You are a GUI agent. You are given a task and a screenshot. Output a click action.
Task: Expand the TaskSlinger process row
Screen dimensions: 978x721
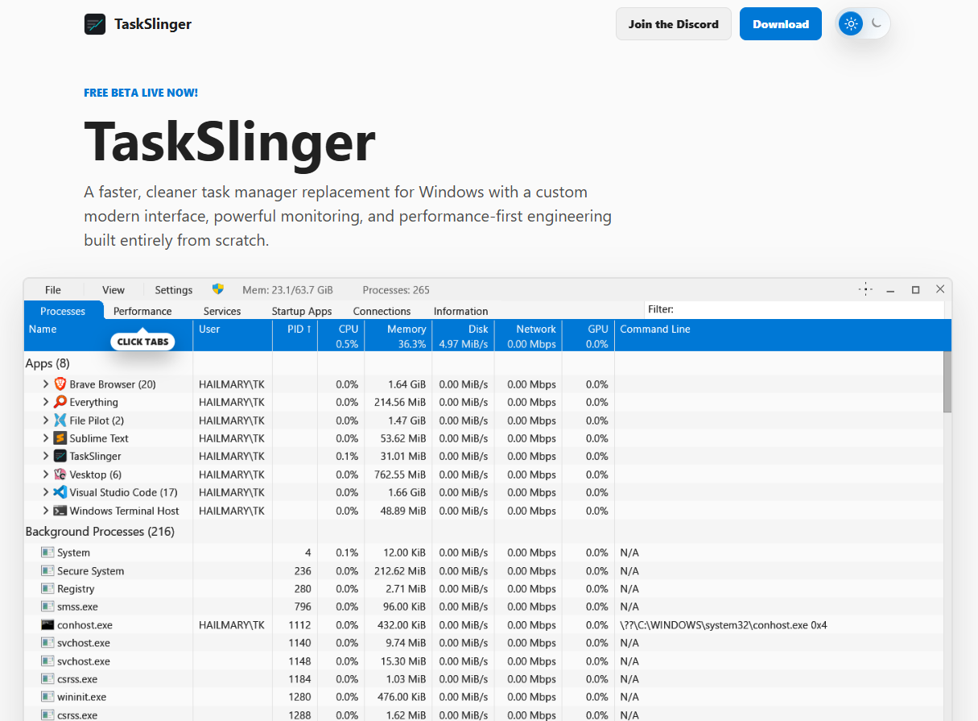pyautogui.click(x=46, y=456)
